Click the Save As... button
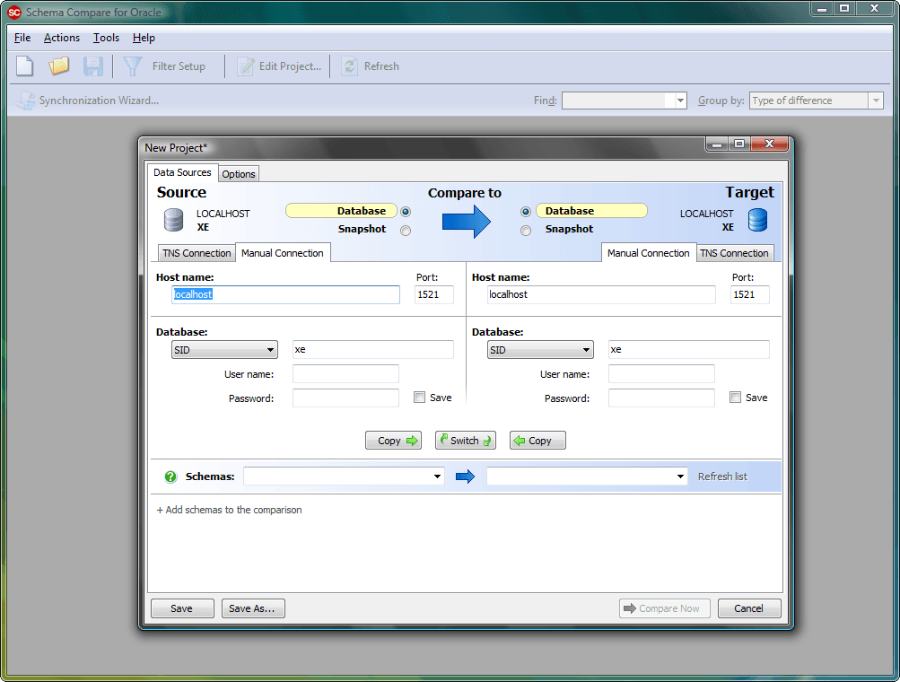 click(x=252, y=608)
